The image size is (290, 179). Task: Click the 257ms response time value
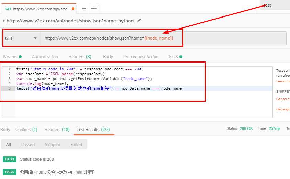coord(275,128)
